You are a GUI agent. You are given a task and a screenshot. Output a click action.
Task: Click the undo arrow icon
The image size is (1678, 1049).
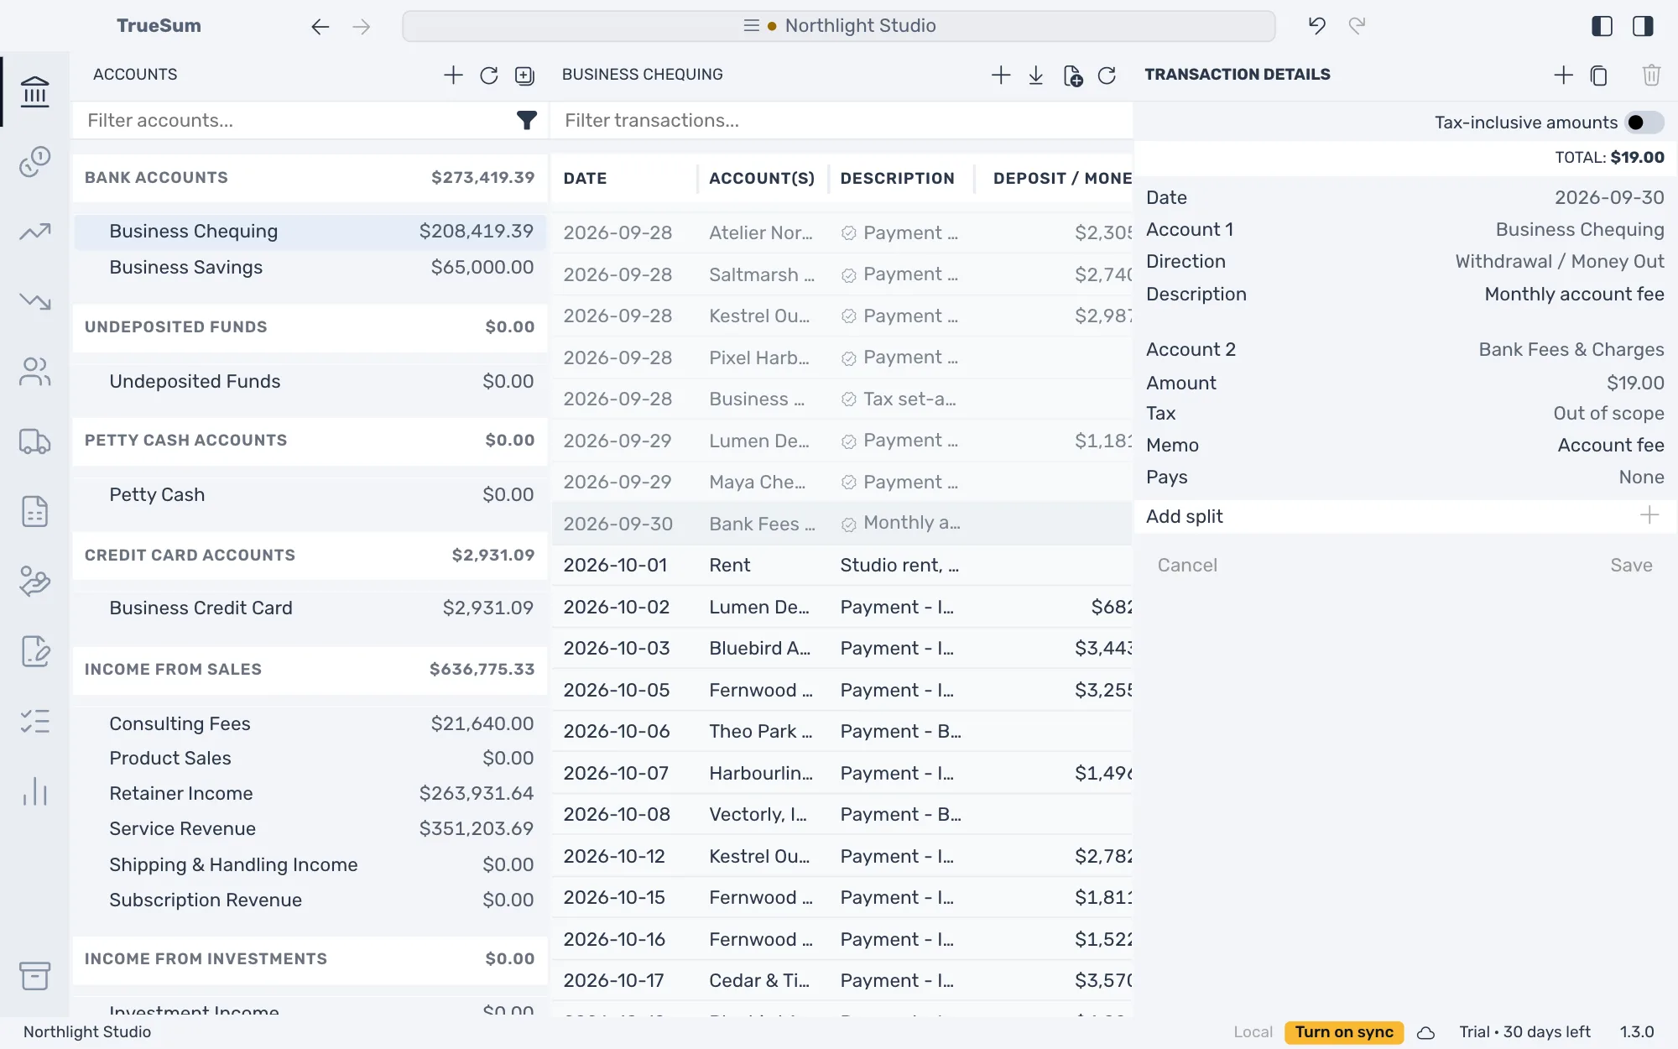1316,26
